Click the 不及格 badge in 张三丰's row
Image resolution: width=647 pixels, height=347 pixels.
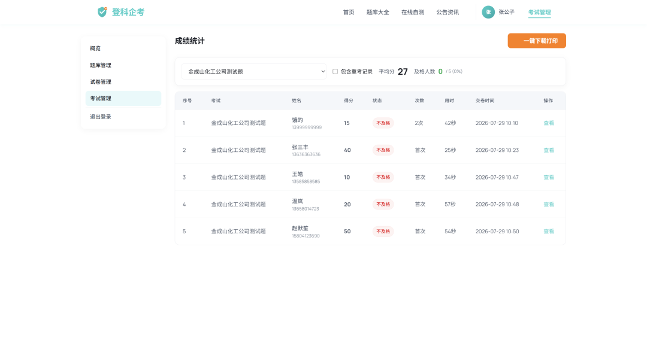click(383, 150)
